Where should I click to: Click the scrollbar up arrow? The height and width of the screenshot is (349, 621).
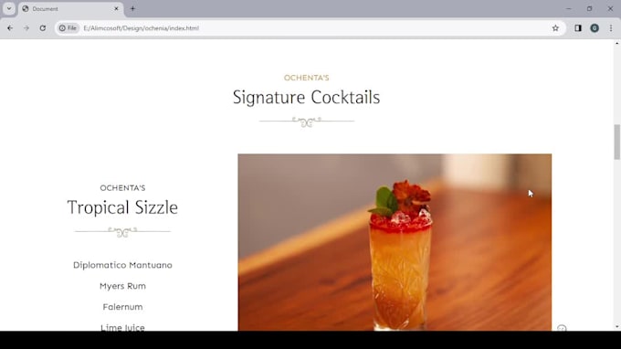tap(617, 43)
